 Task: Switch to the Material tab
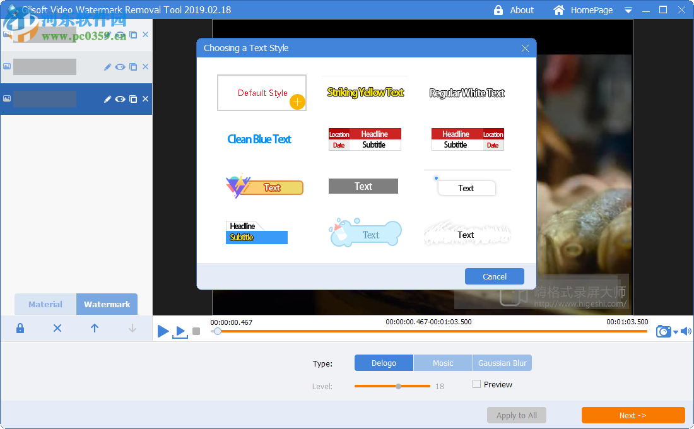pos(45,303)
